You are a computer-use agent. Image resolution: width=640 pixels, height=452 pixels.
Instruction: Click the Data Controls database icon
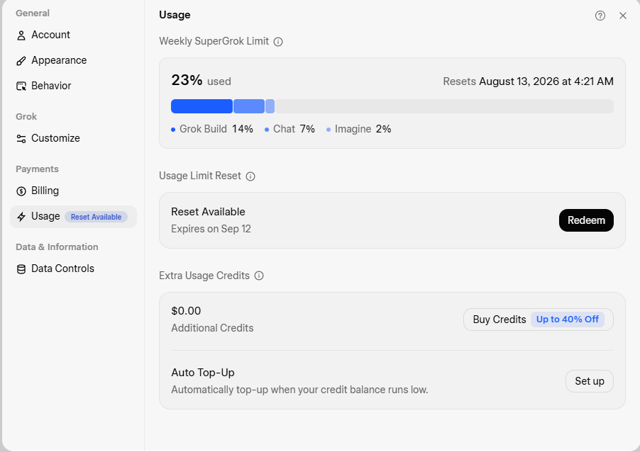pos(21,269)
